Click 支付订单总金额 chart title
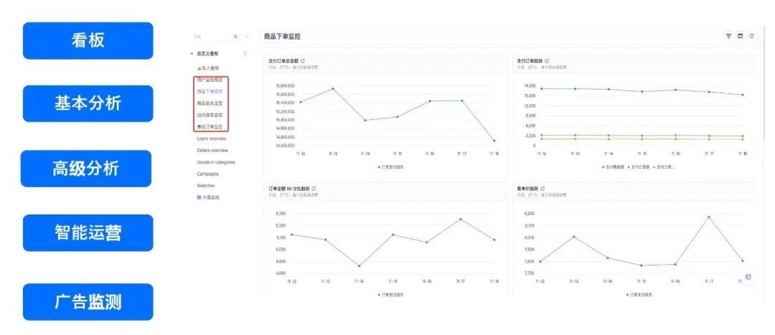 point(283,61)
